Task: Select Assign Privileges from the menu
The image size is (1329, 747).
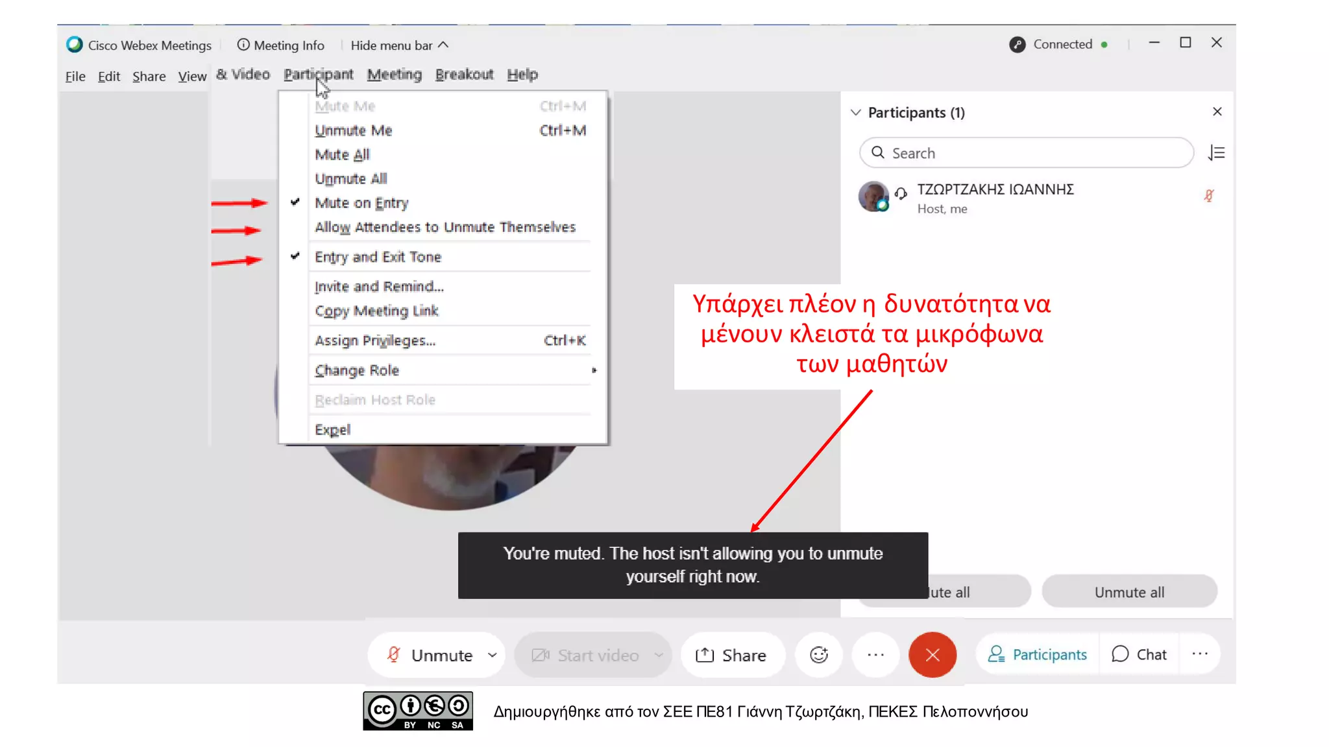Action: [x=375, y=340]
